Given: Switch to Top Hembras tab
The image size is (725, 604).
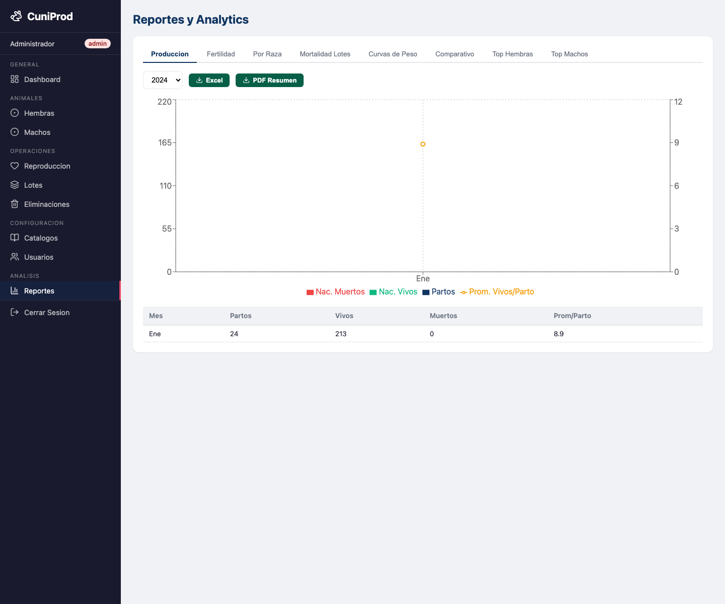Looking at the screenshot, I should (513, 54).
